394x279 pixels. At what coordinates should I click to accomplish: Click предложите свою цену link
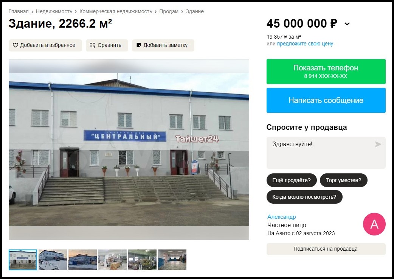coord(305,44)
